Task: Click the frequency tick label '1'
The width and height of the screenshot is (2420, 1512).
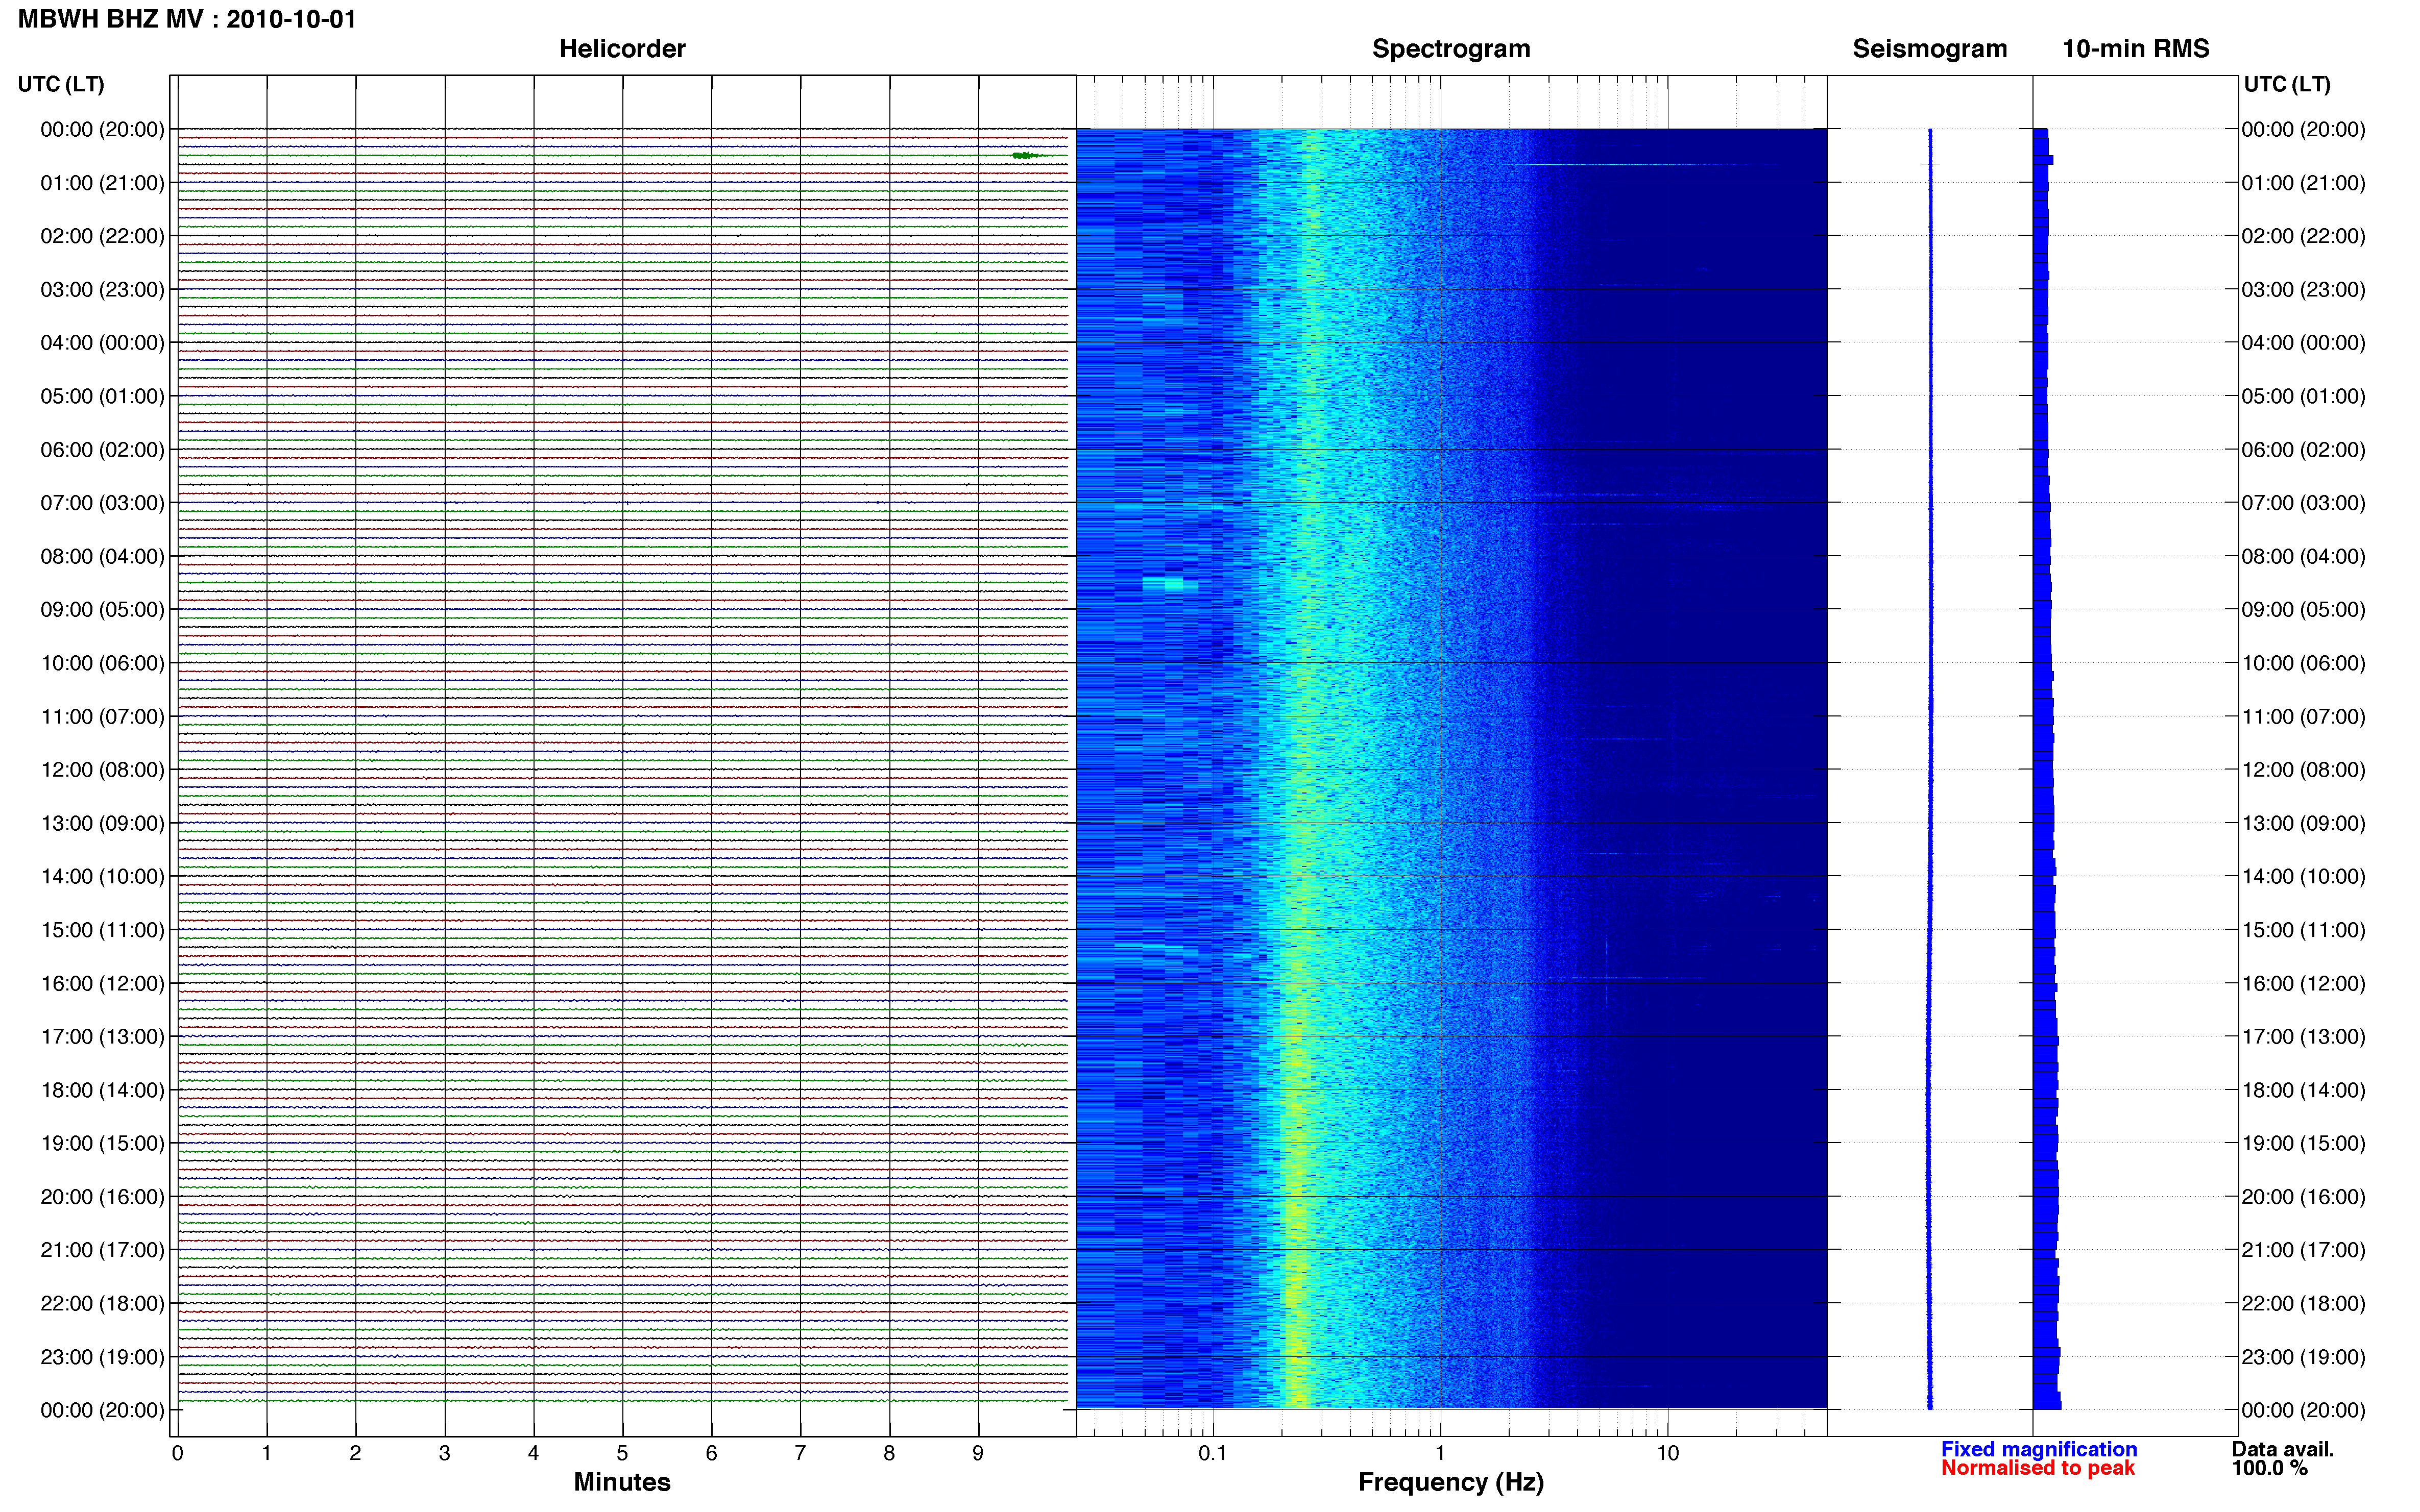Action: [x=1440, y=1453]
